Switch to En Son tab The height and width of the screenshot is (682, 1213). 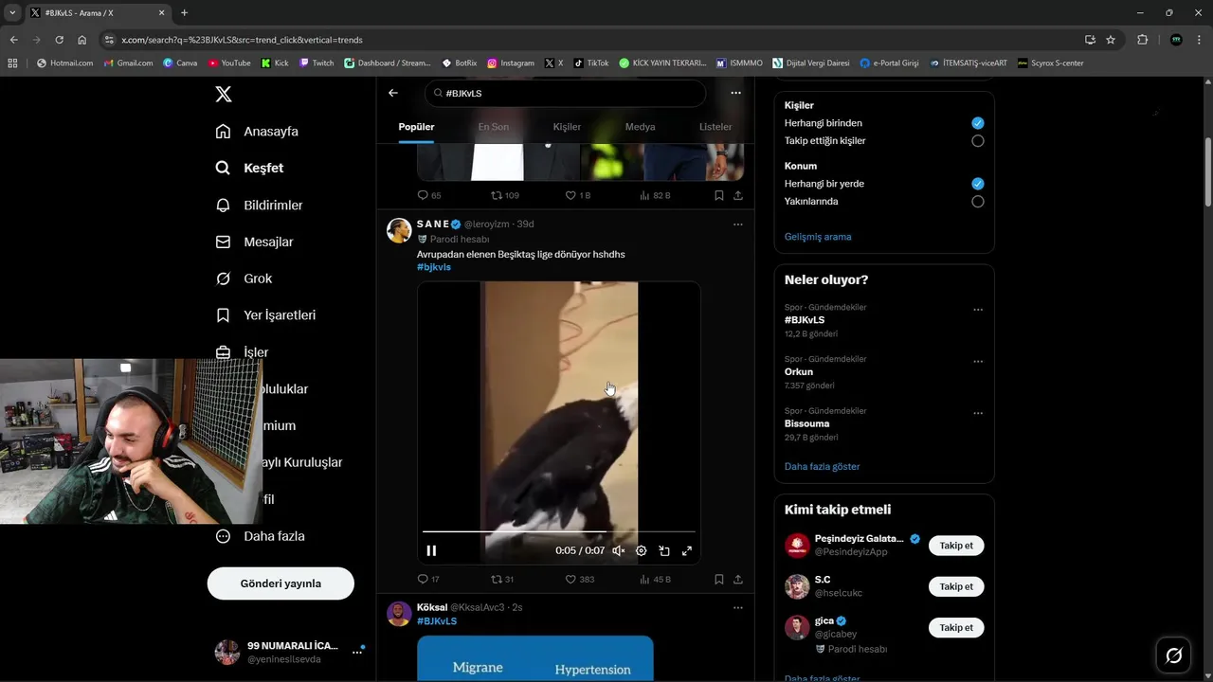pyautogui.click(x=493, y=127)
